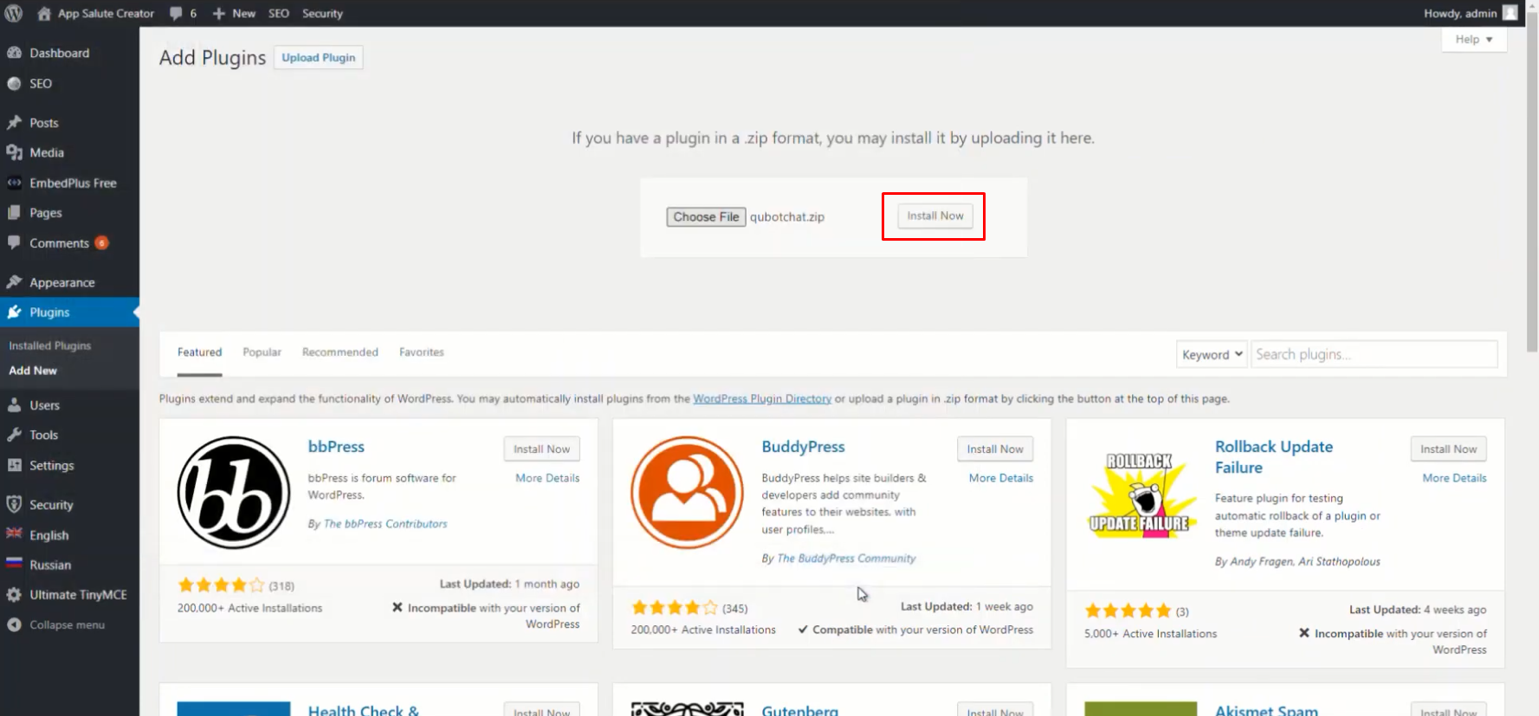Switch to the Recommended tab

[339, 352]
